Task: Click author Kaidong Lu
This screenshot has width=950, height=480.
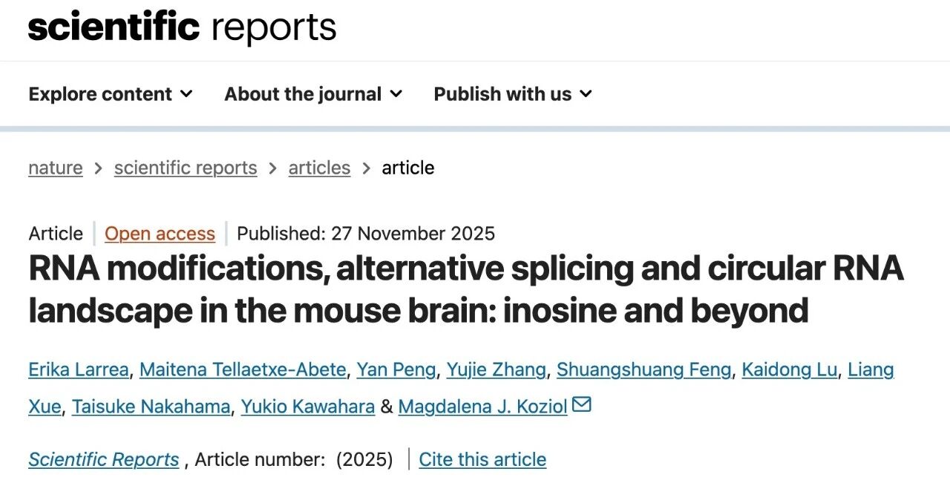Action: click(x=790, y=369)
